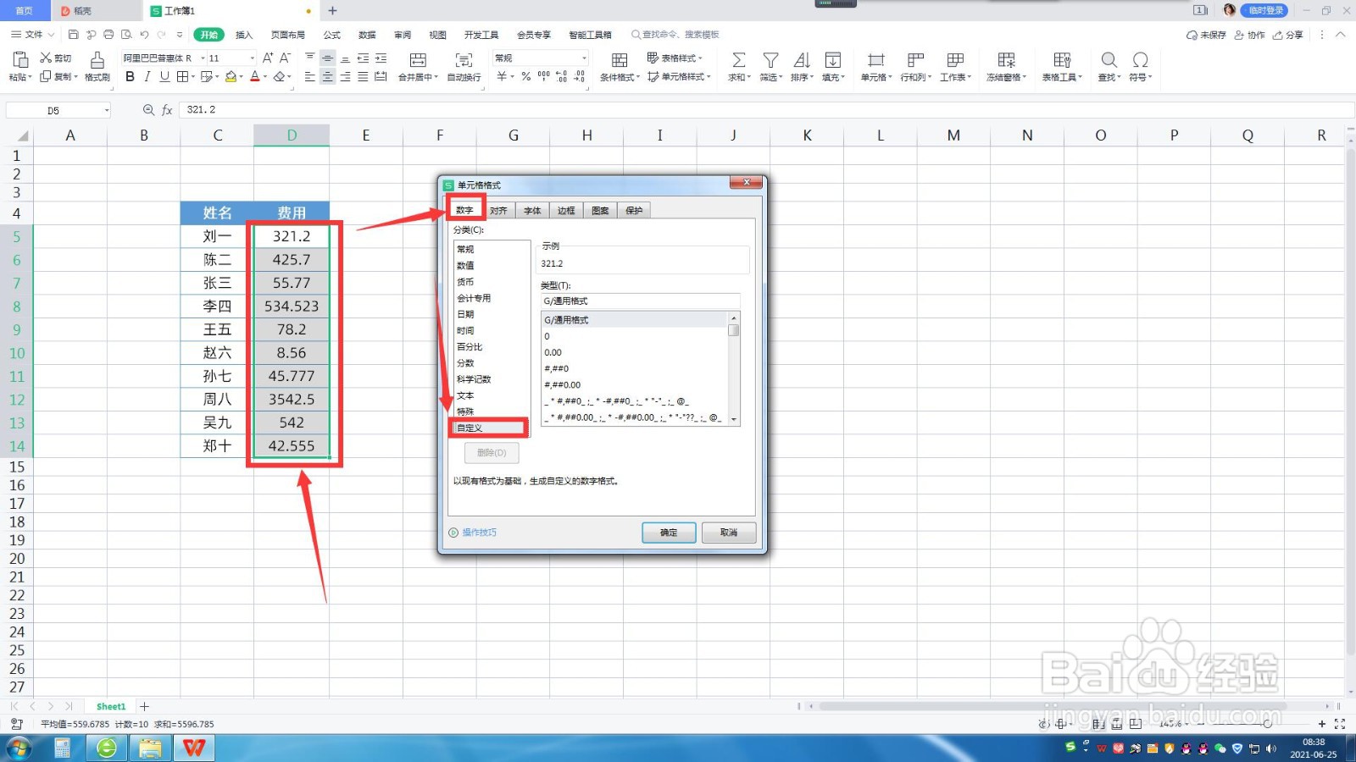
Task: Switch to the 插入 (Insert) ribbon tab
Action: pyautogui.click(x=244, y=35)
